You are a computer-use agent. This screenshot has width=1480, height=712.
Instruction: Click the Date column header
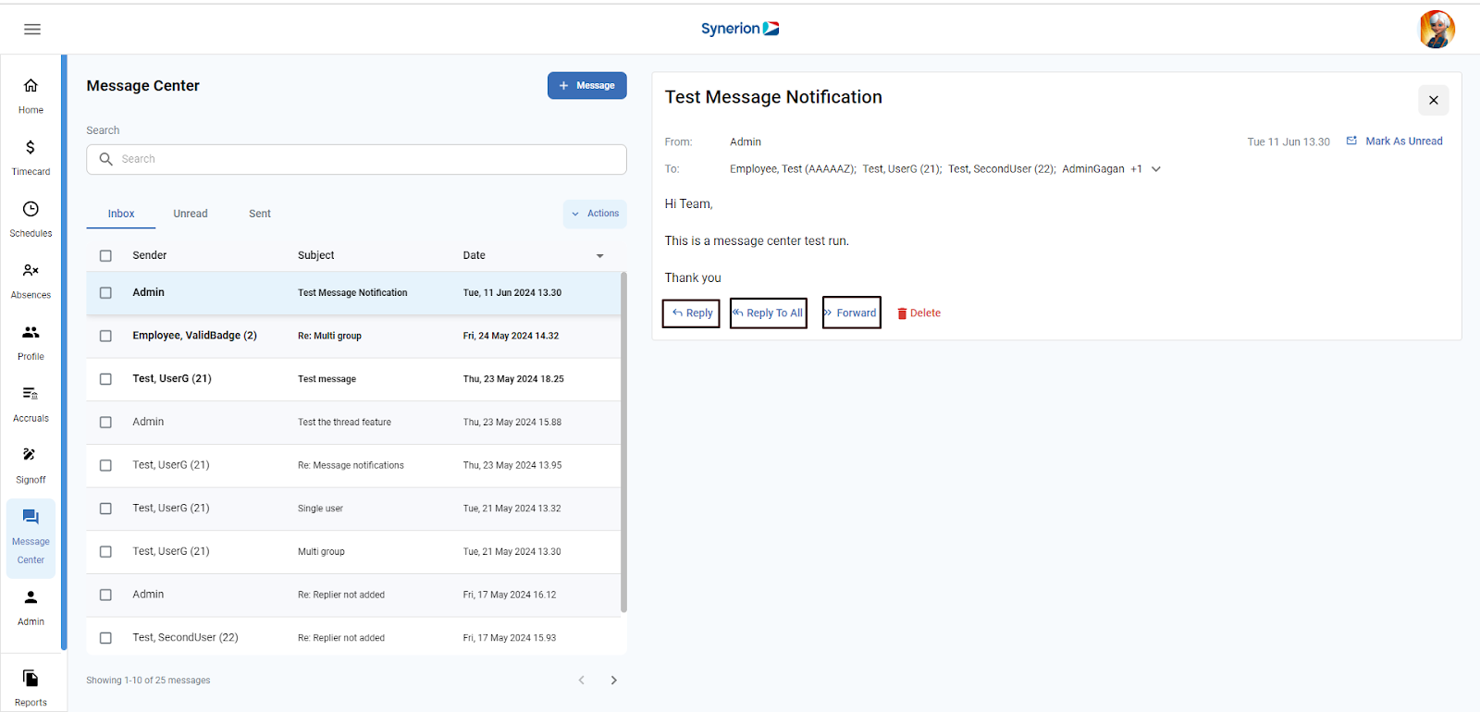474,255
